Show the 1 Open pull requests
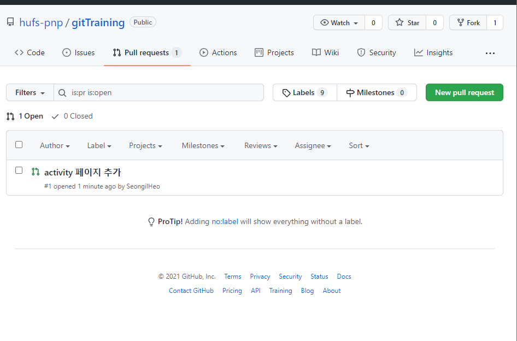 pyautogui.click(x=25, y=116)
